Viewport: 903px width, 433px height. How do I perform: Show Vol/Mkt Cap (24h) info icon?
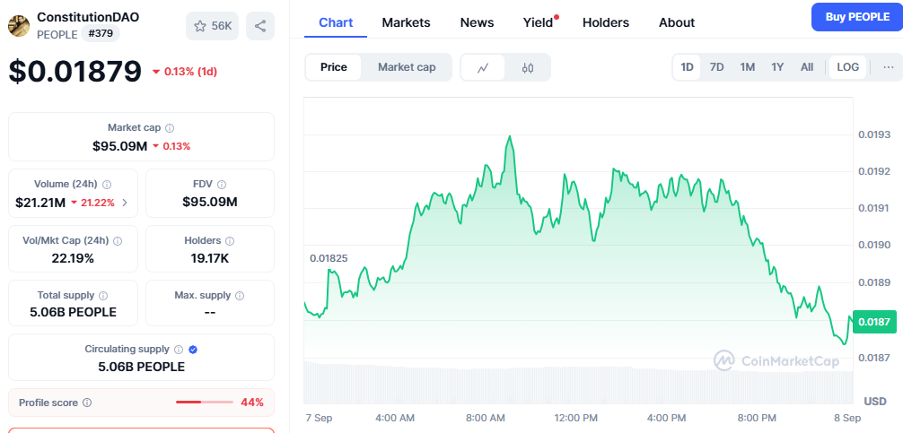click(x=118, y=241)
